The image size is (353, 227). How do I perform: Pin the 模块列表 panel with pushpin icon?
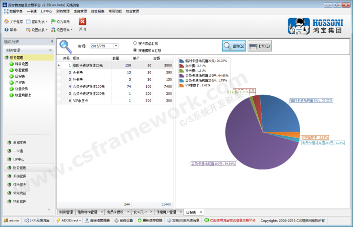(x=52, y=42)
